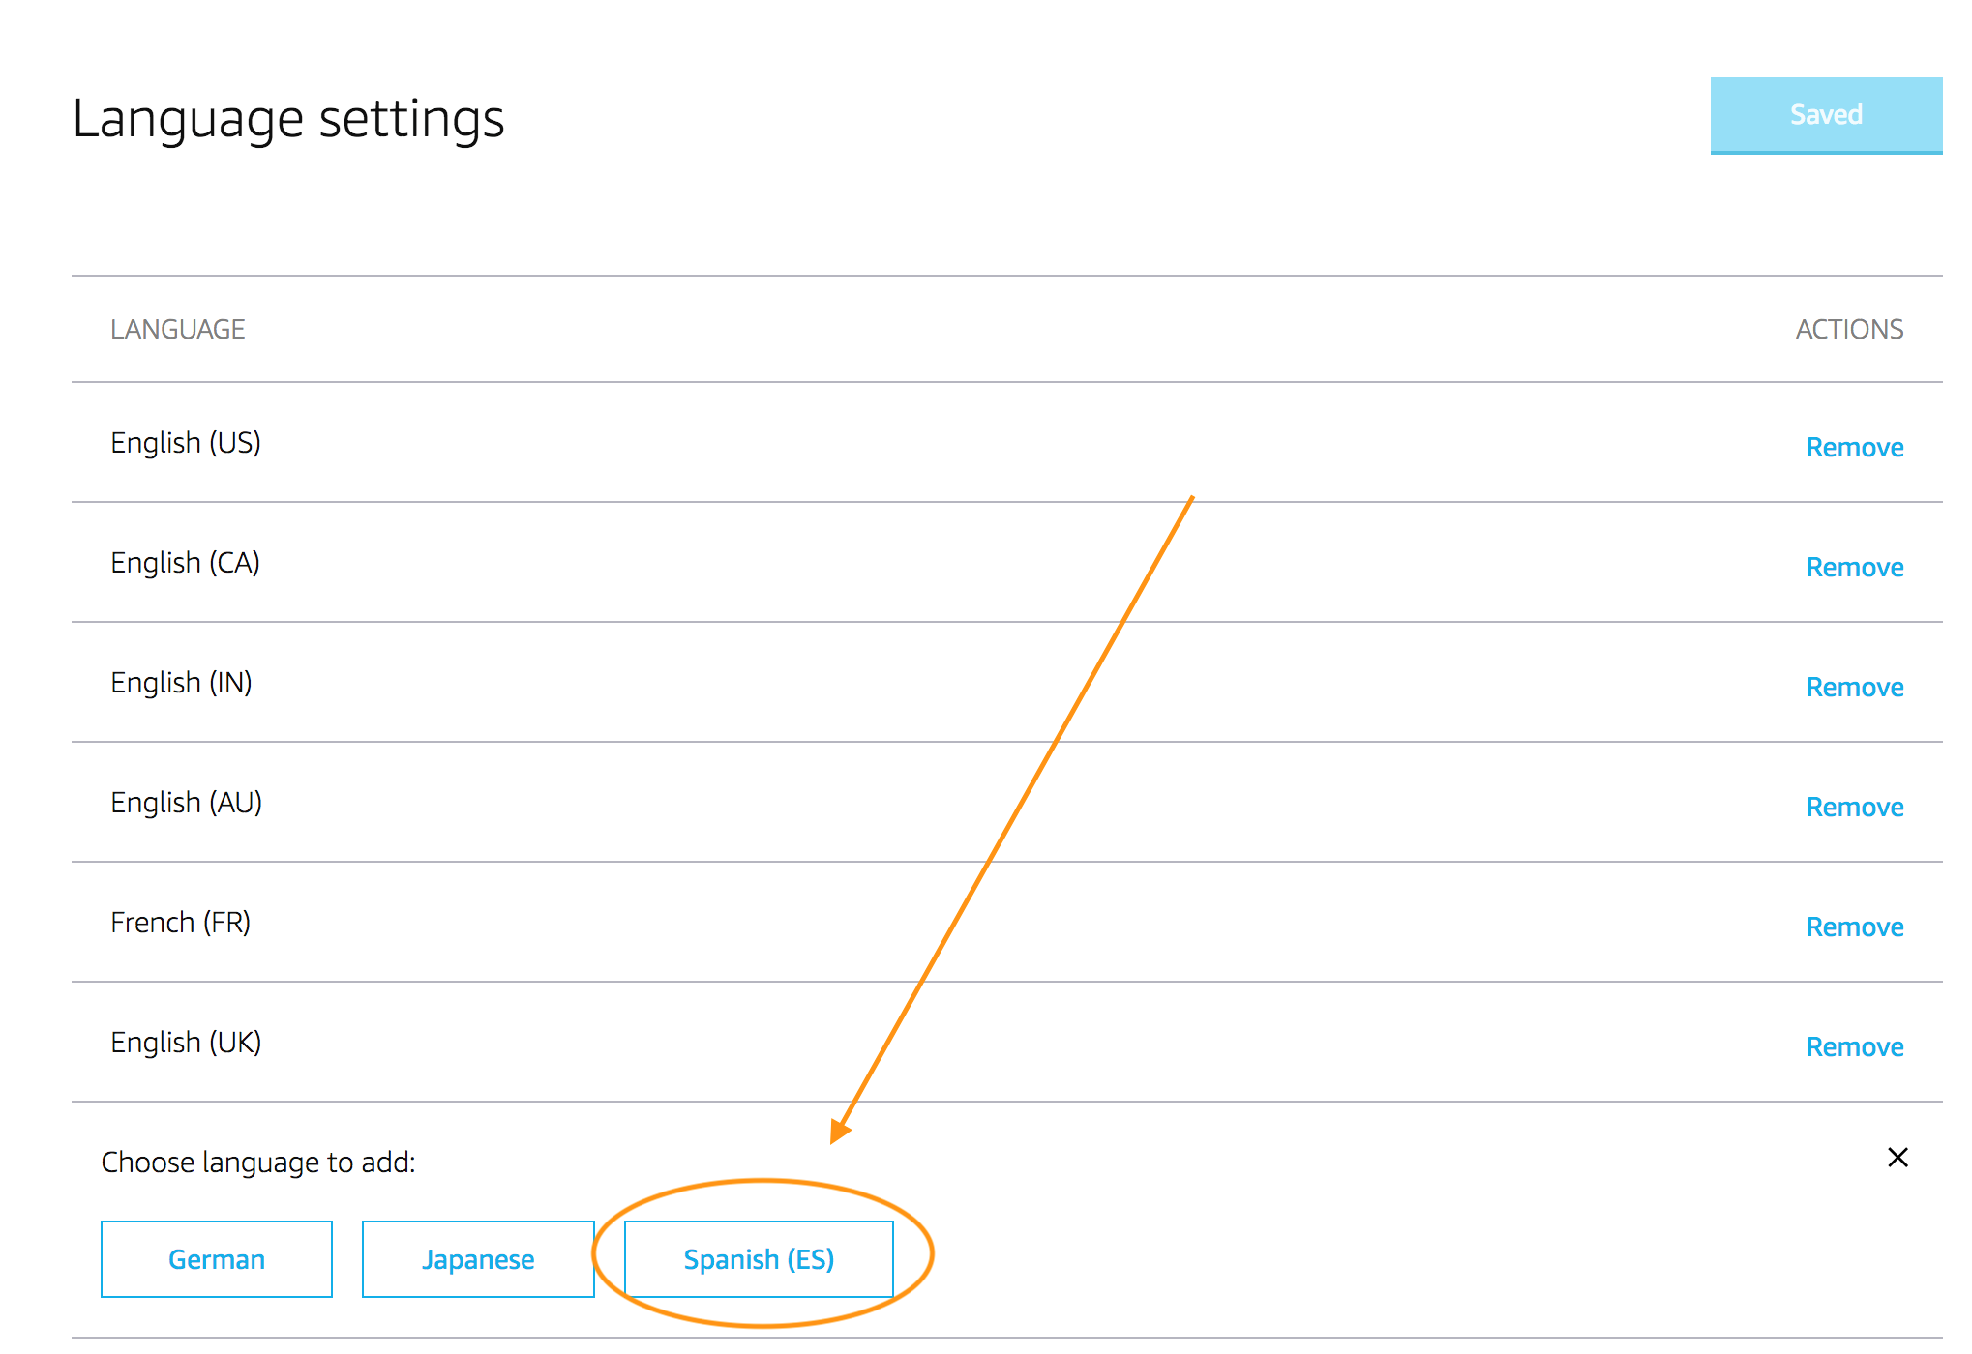Viewport: 1972px width, 1354px height.
Task: Select the English (AU) row
Action: pos(185,802)
